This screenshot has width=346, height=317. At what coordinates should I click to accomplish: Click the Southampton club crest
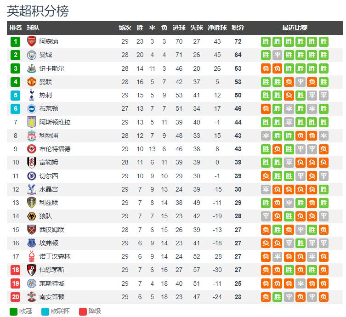point(32,297)
